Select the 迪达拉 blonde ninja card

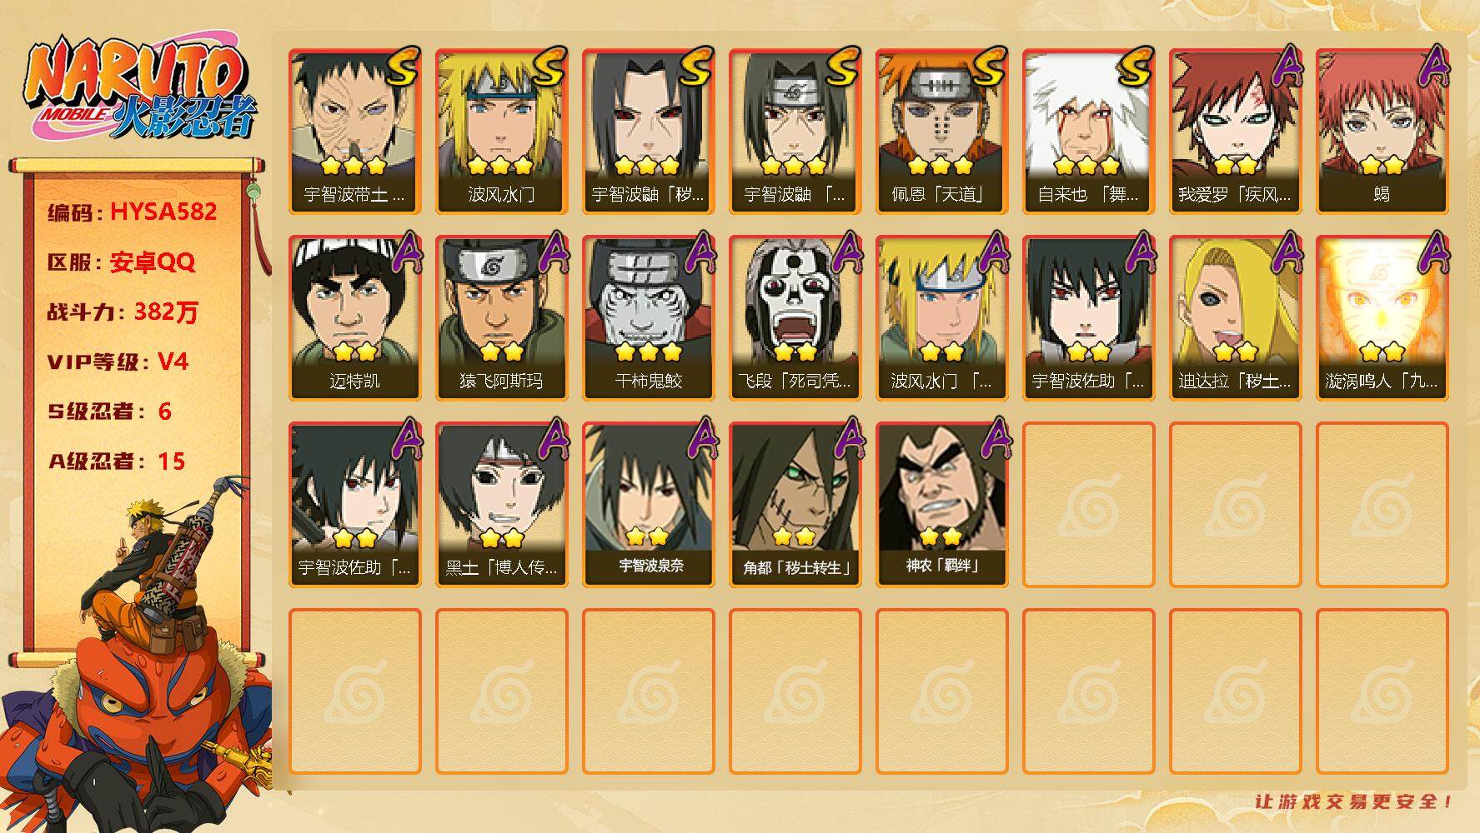[x=1235, y=317]
